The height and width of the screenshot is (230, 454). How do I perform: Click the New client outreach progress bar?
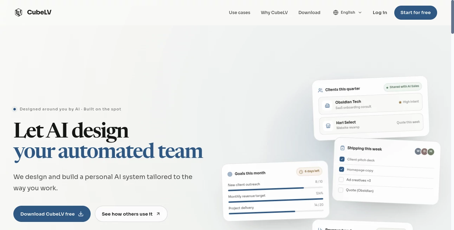[x=275, y=189]
